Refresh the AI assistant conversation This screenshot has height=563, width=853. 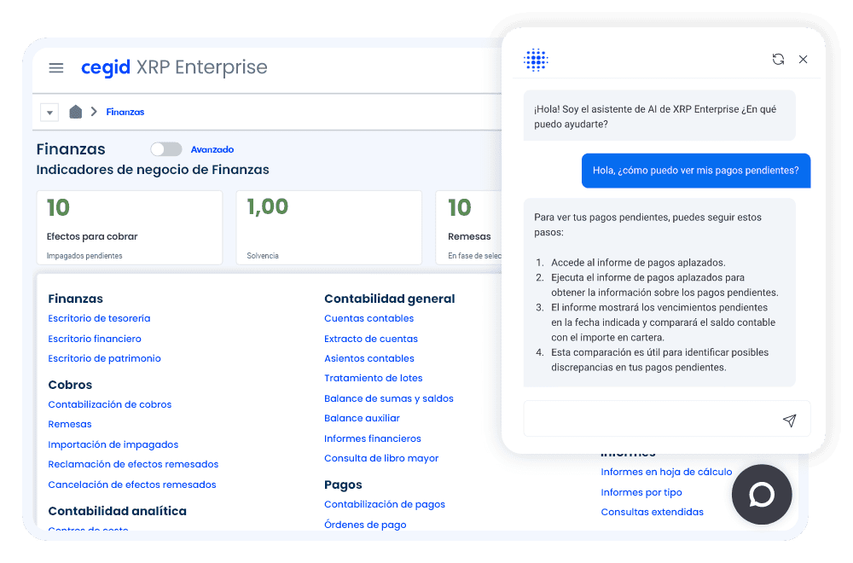click(778, 59)
